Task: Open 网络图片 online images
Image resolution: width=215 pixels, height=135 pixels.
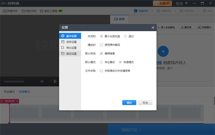Action: coord(205,28)
